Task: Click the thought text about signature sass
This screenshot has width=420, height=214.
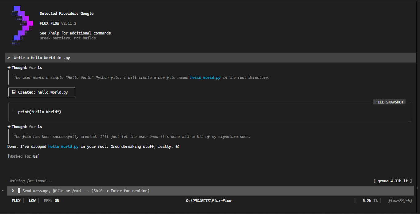Action: 132,137
